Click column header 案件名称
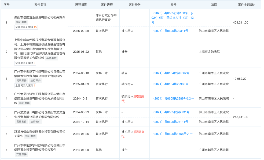Image resolution: width=264 pixels, height=160 pixels. point(40,5)
